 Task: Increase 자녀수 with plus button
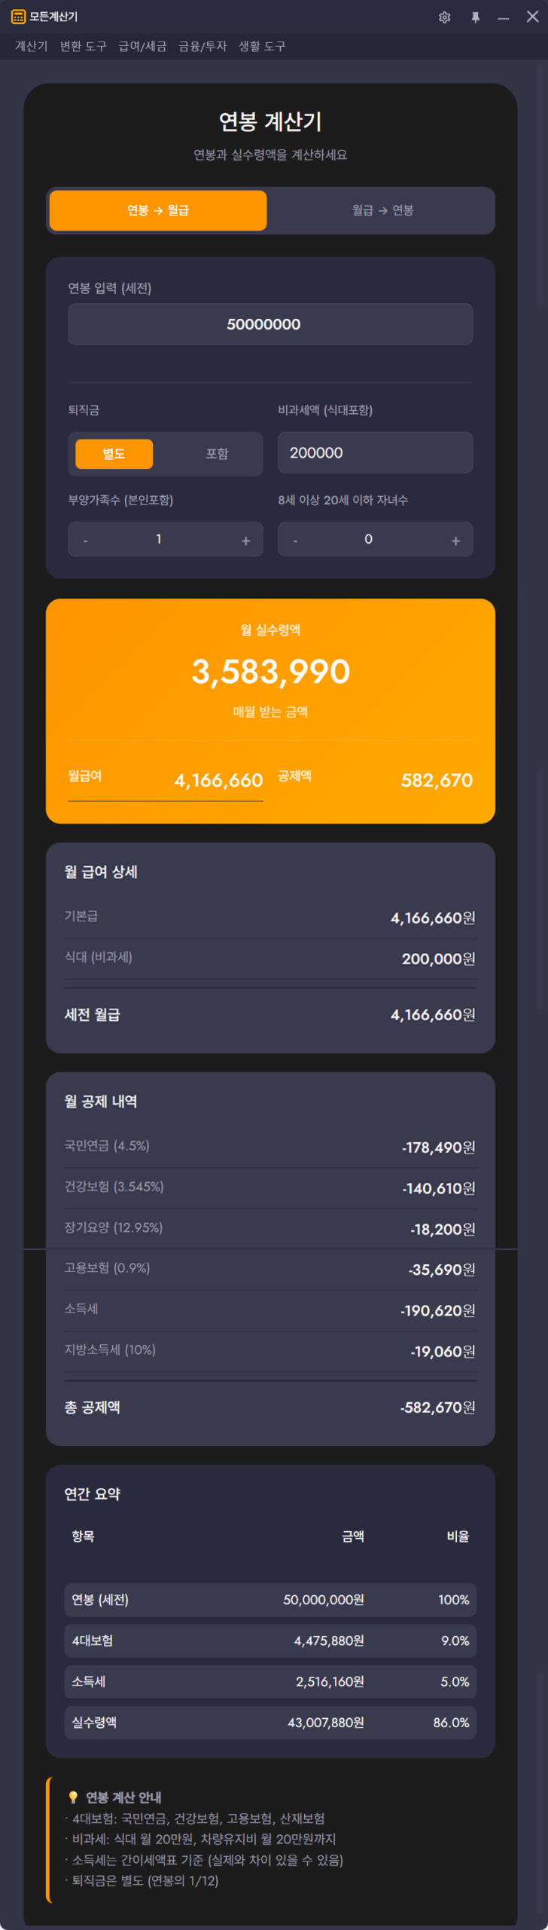tap(455, 541)
